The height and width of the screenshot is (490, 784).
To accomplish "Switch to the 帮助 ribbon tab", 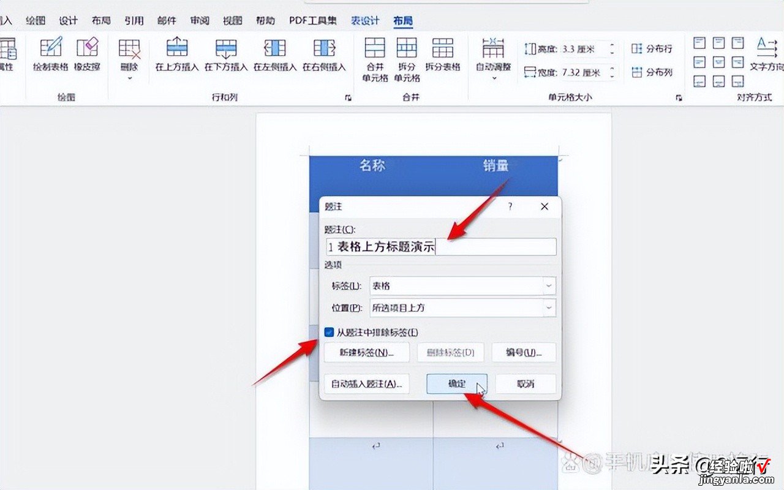I will 265,20.
